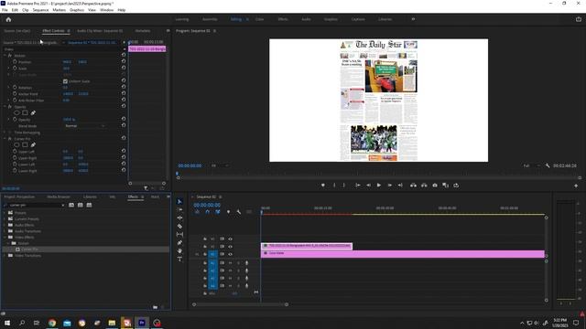Click 32-bit Color filter icon in Effects panel
This screenshot has height=329, width=586.
[80, 205]
